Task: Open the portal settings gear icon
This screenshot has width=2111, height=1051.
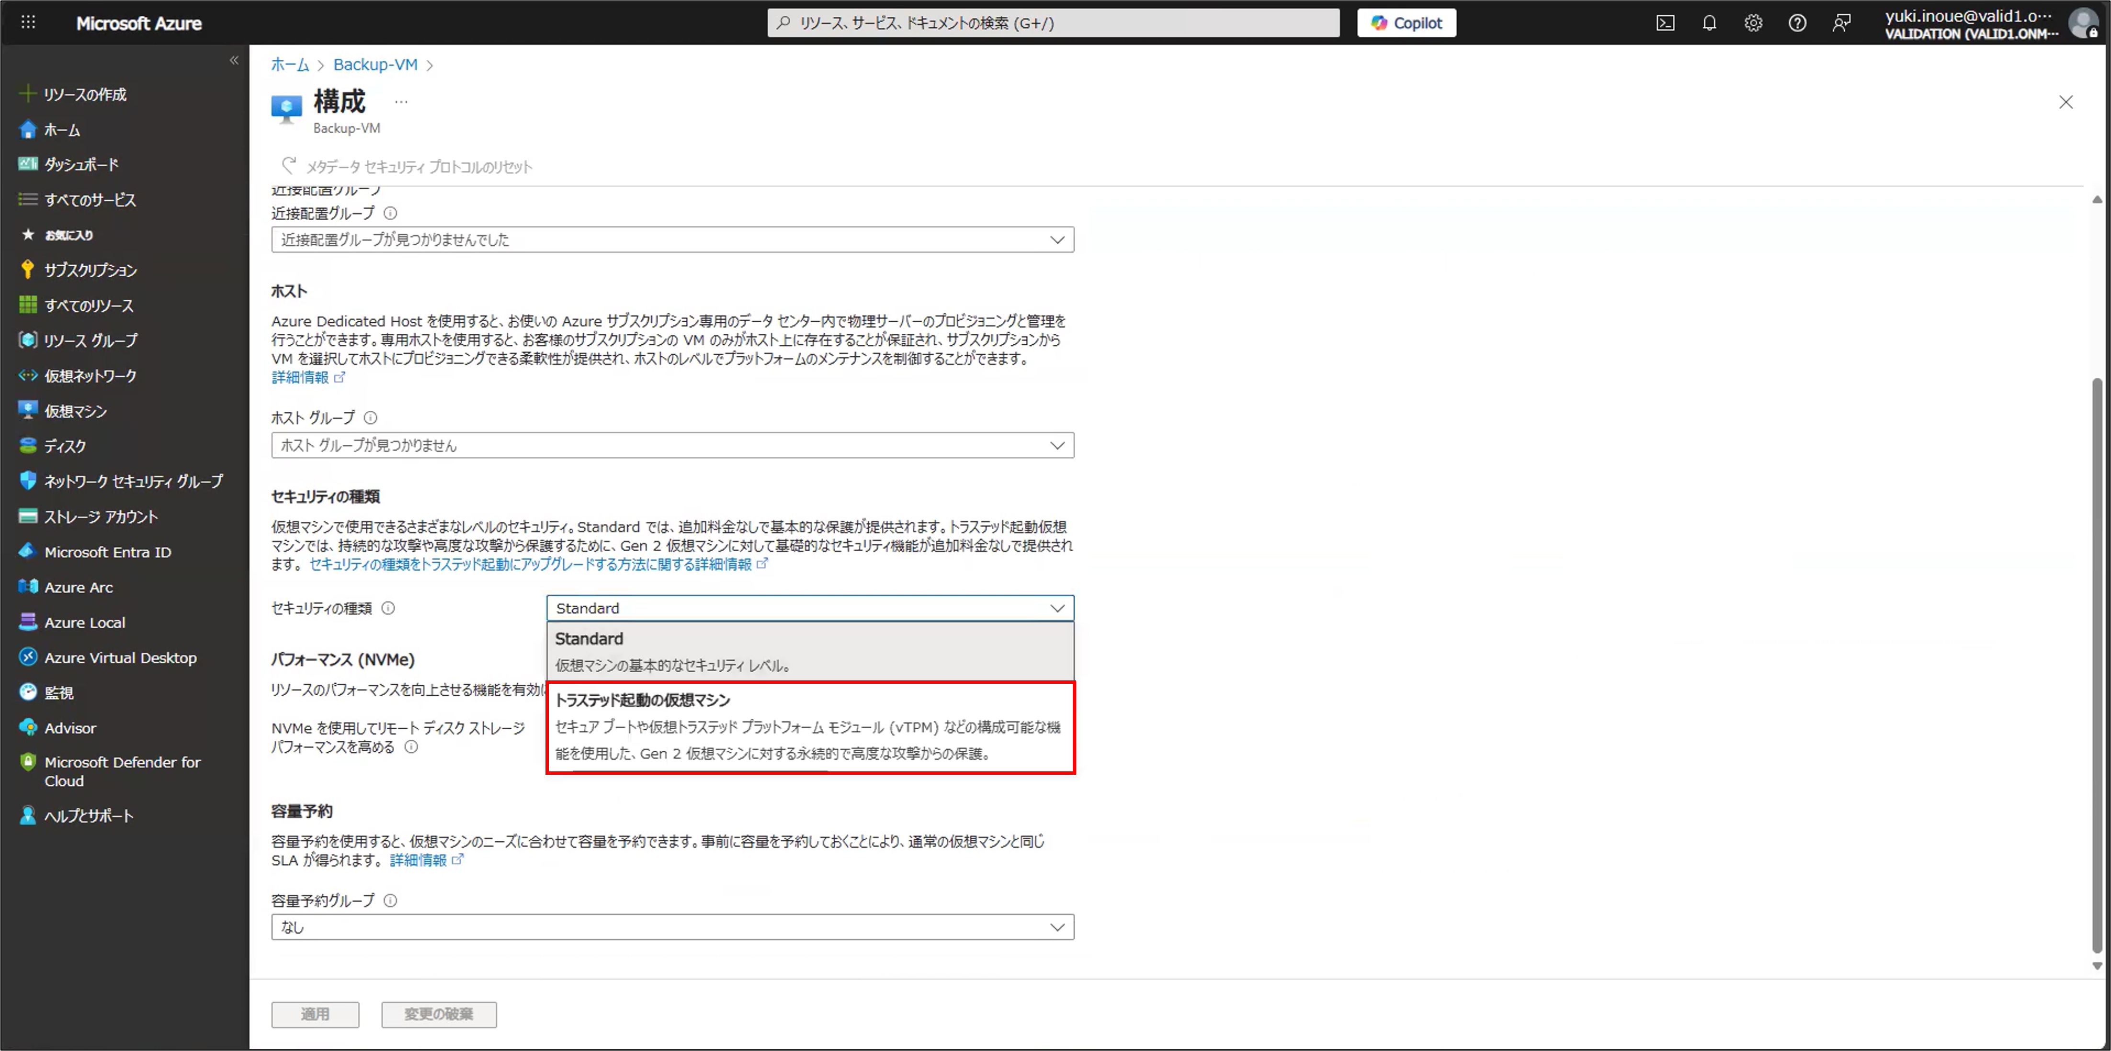Action: [1753, 23]
